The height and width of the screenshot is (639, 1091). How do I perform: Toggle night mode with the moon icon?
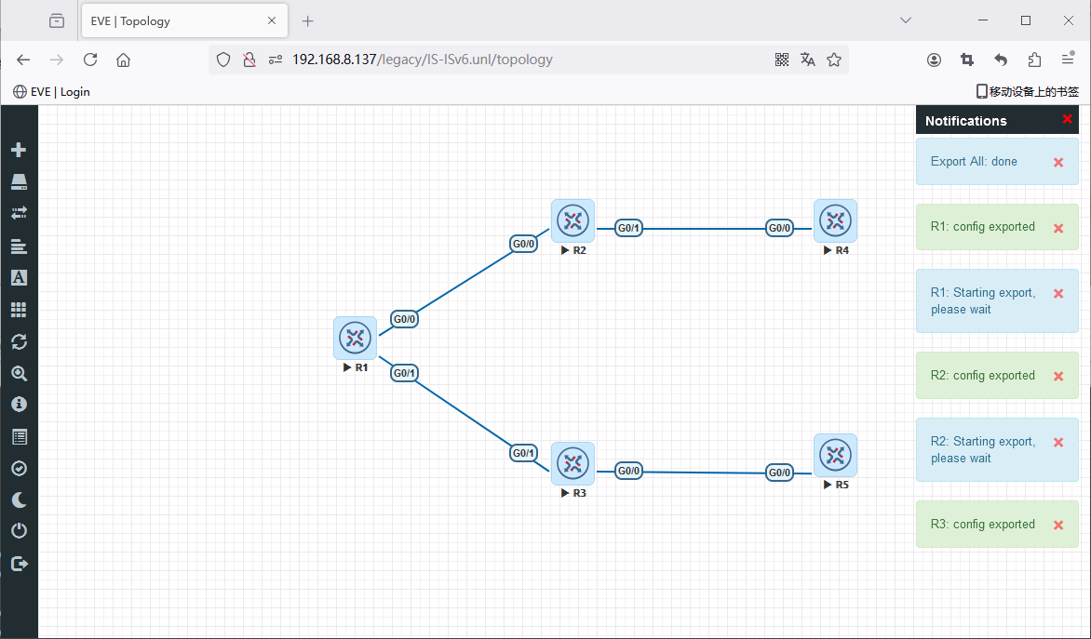pyautogui.click(x=19, y=500)
